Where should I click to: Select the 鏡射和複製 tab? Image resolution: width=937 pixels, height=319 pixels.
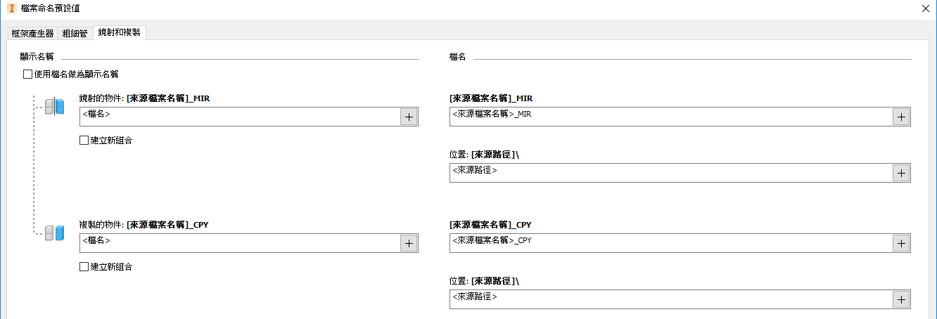coord(119,32)
